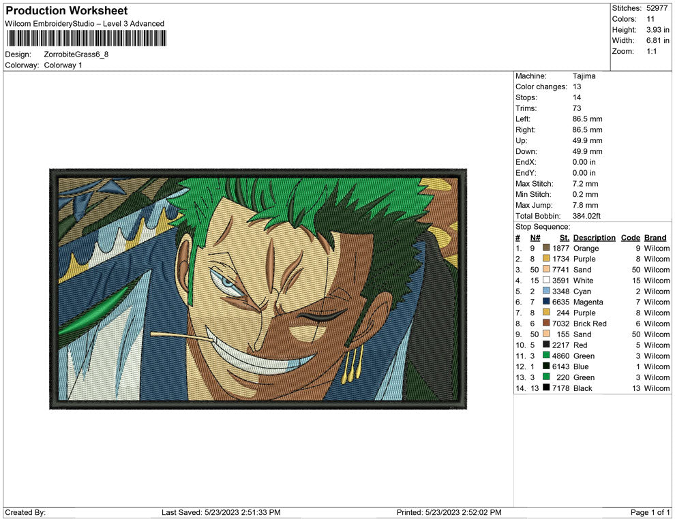Click the Total Bobbin value '384.02ft'
This screenshot has height=519, width=675.
coord(586,216)
